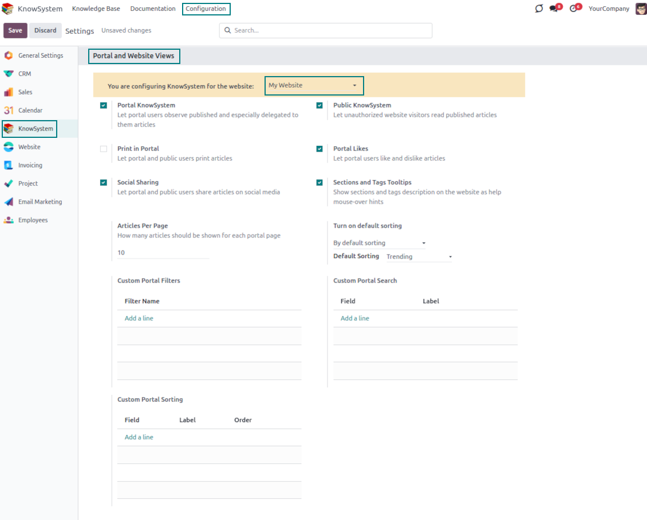Image resolution: width=647 pixels, height=520 pixels.
Task: Click the Articles Per Page input field
Action: pos(163,253)
